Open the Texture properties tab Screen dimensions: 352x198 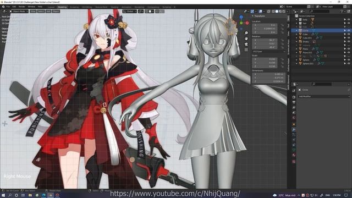pyautogui.click(x=294, y=162)
